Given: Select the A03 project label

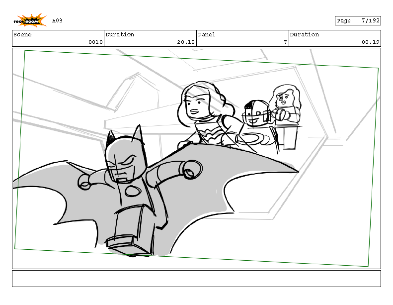Looking at the screenshot, I should tap(57, 20).
